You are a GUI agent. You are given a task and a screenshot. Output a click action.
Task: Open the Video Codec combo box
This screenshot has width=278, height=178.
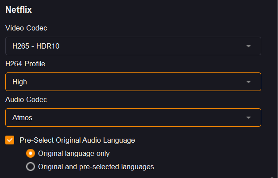tap(133, 46)
